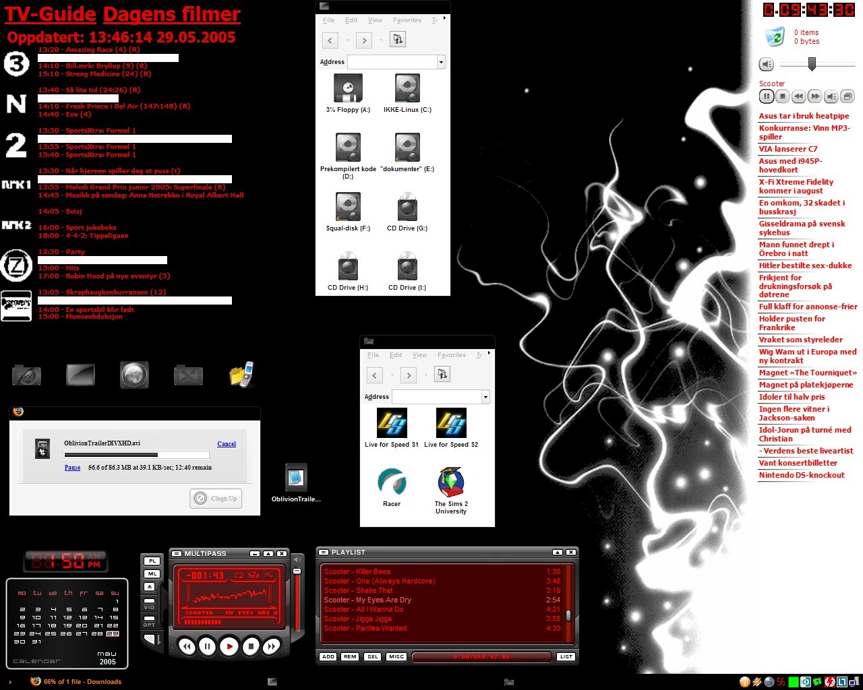This screenshot has height=690, width=863.
Task: Skip to next track in Winamp
Action: [271, 646]
